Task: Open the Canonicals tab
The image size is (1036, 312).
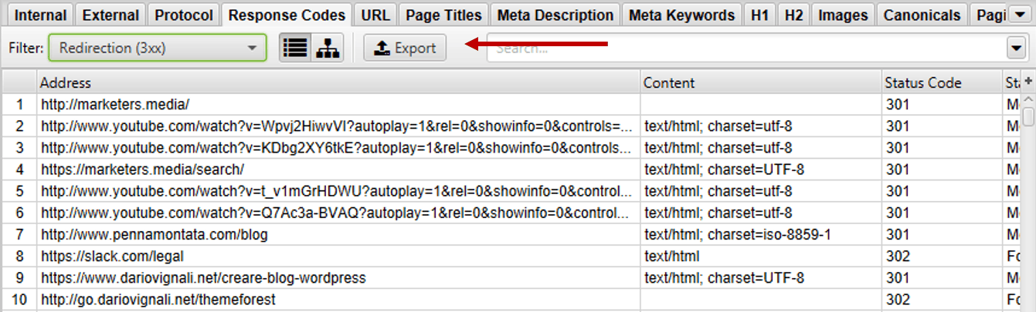Action: click(922, 15)
